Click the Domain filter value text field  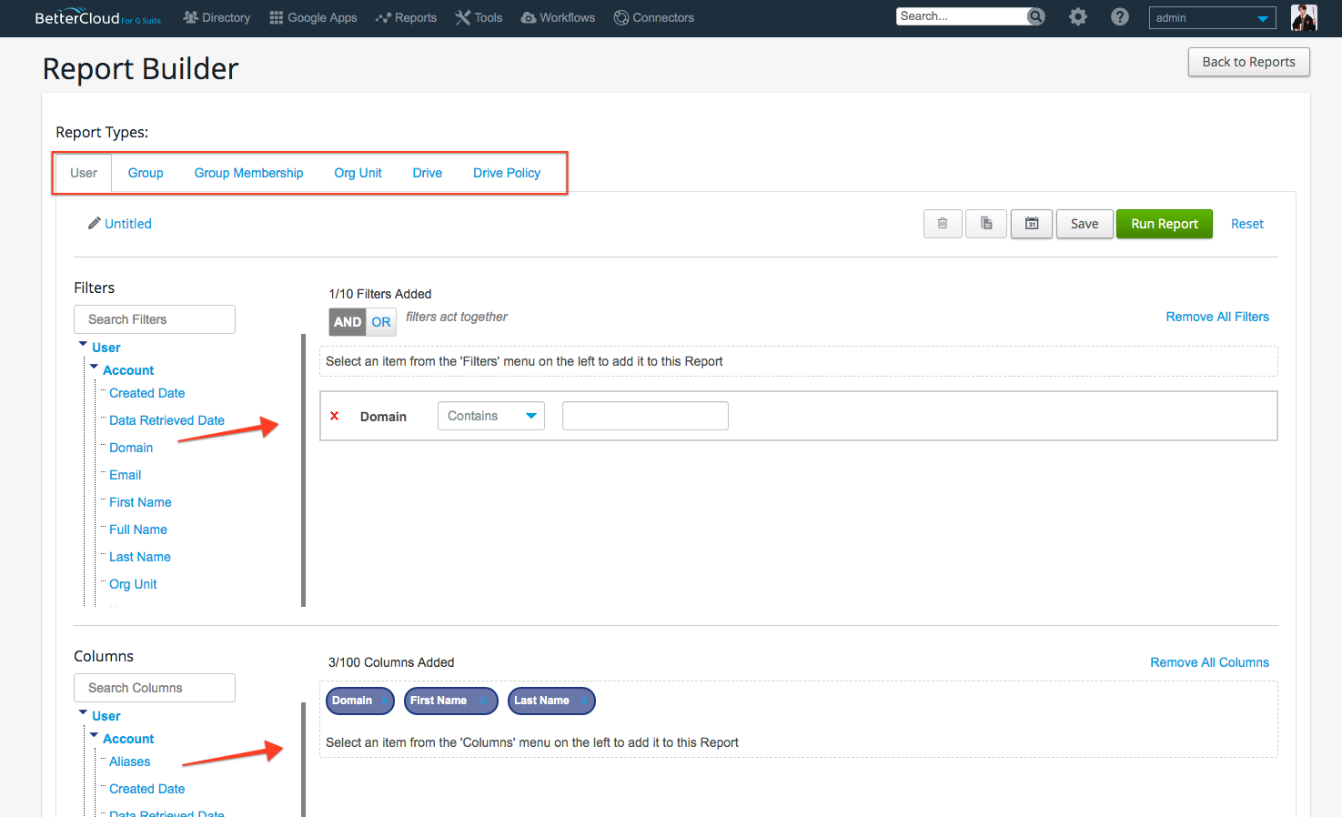[x=645, y=416]
